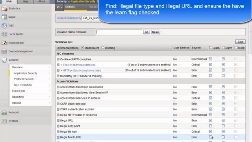
Task: Switch to the Main tab
Action: pyautogui.click(x=9, y=2)
